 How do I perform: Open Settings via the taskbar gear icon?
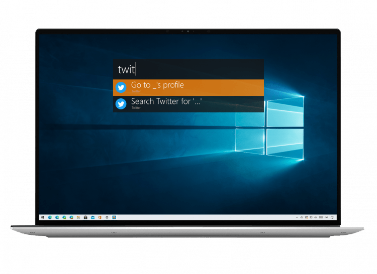[107, 217]
